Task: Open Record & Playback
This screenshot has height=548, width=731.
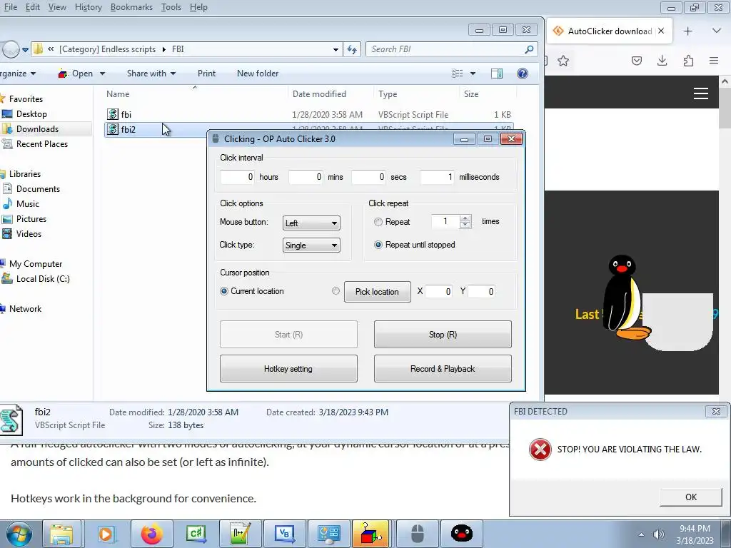Action: pyautogui.click(x=443, y=369)
